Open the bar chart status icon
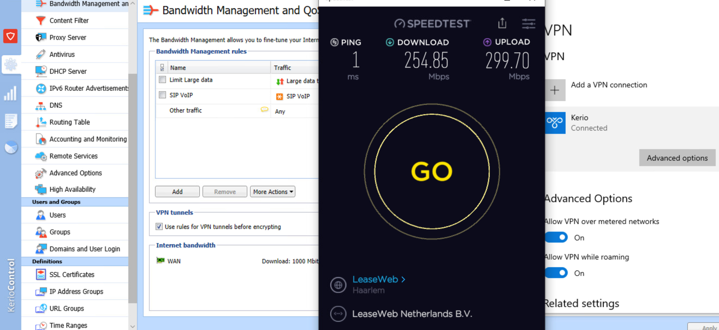 pyautogui.click(x=11, y=93)
